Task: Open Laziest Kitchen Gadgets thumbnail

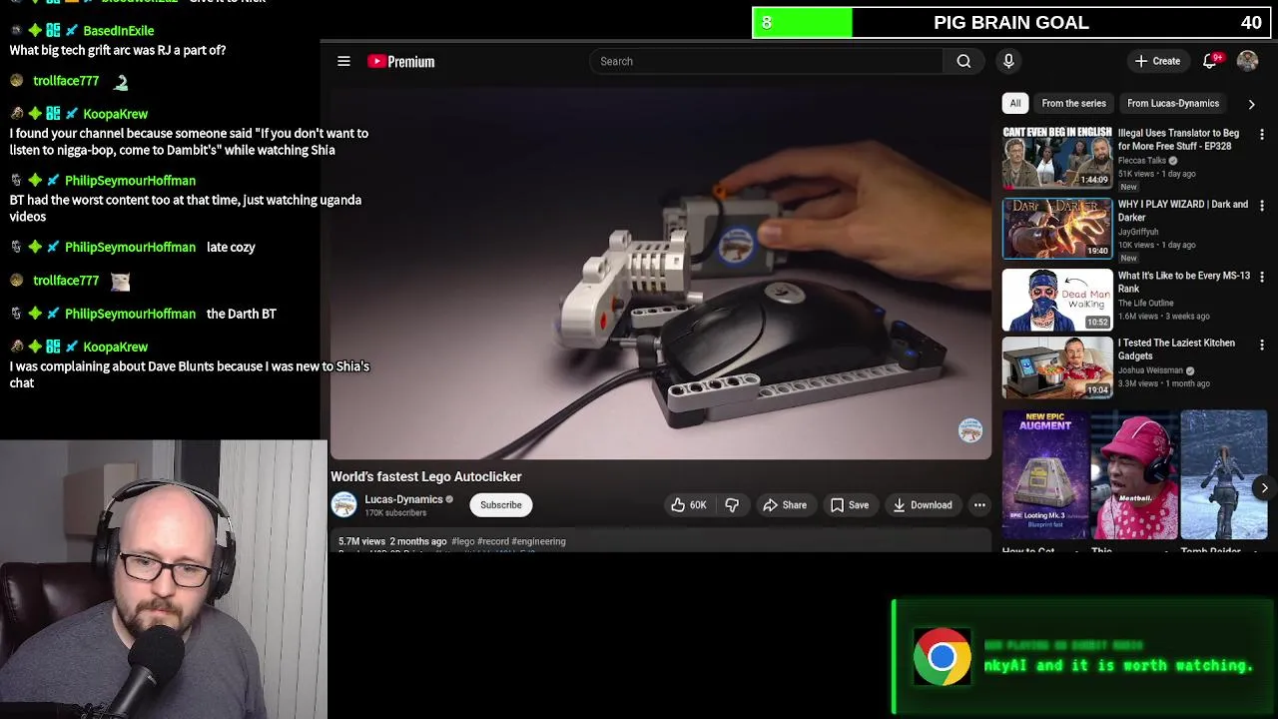Action: (x=1057, y=367)
